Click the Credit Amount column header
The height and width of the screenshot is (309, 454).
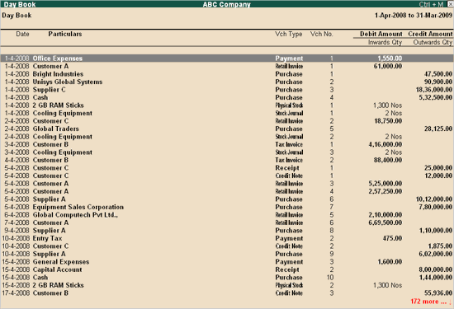(430, 34)
